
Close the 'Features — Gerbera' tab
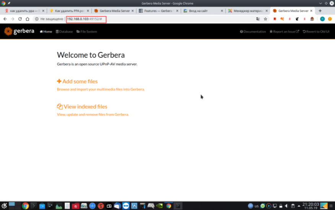(177, 11)
